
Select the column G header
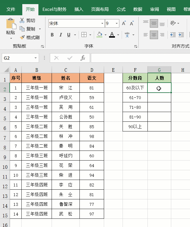click(x=159, y=70)
